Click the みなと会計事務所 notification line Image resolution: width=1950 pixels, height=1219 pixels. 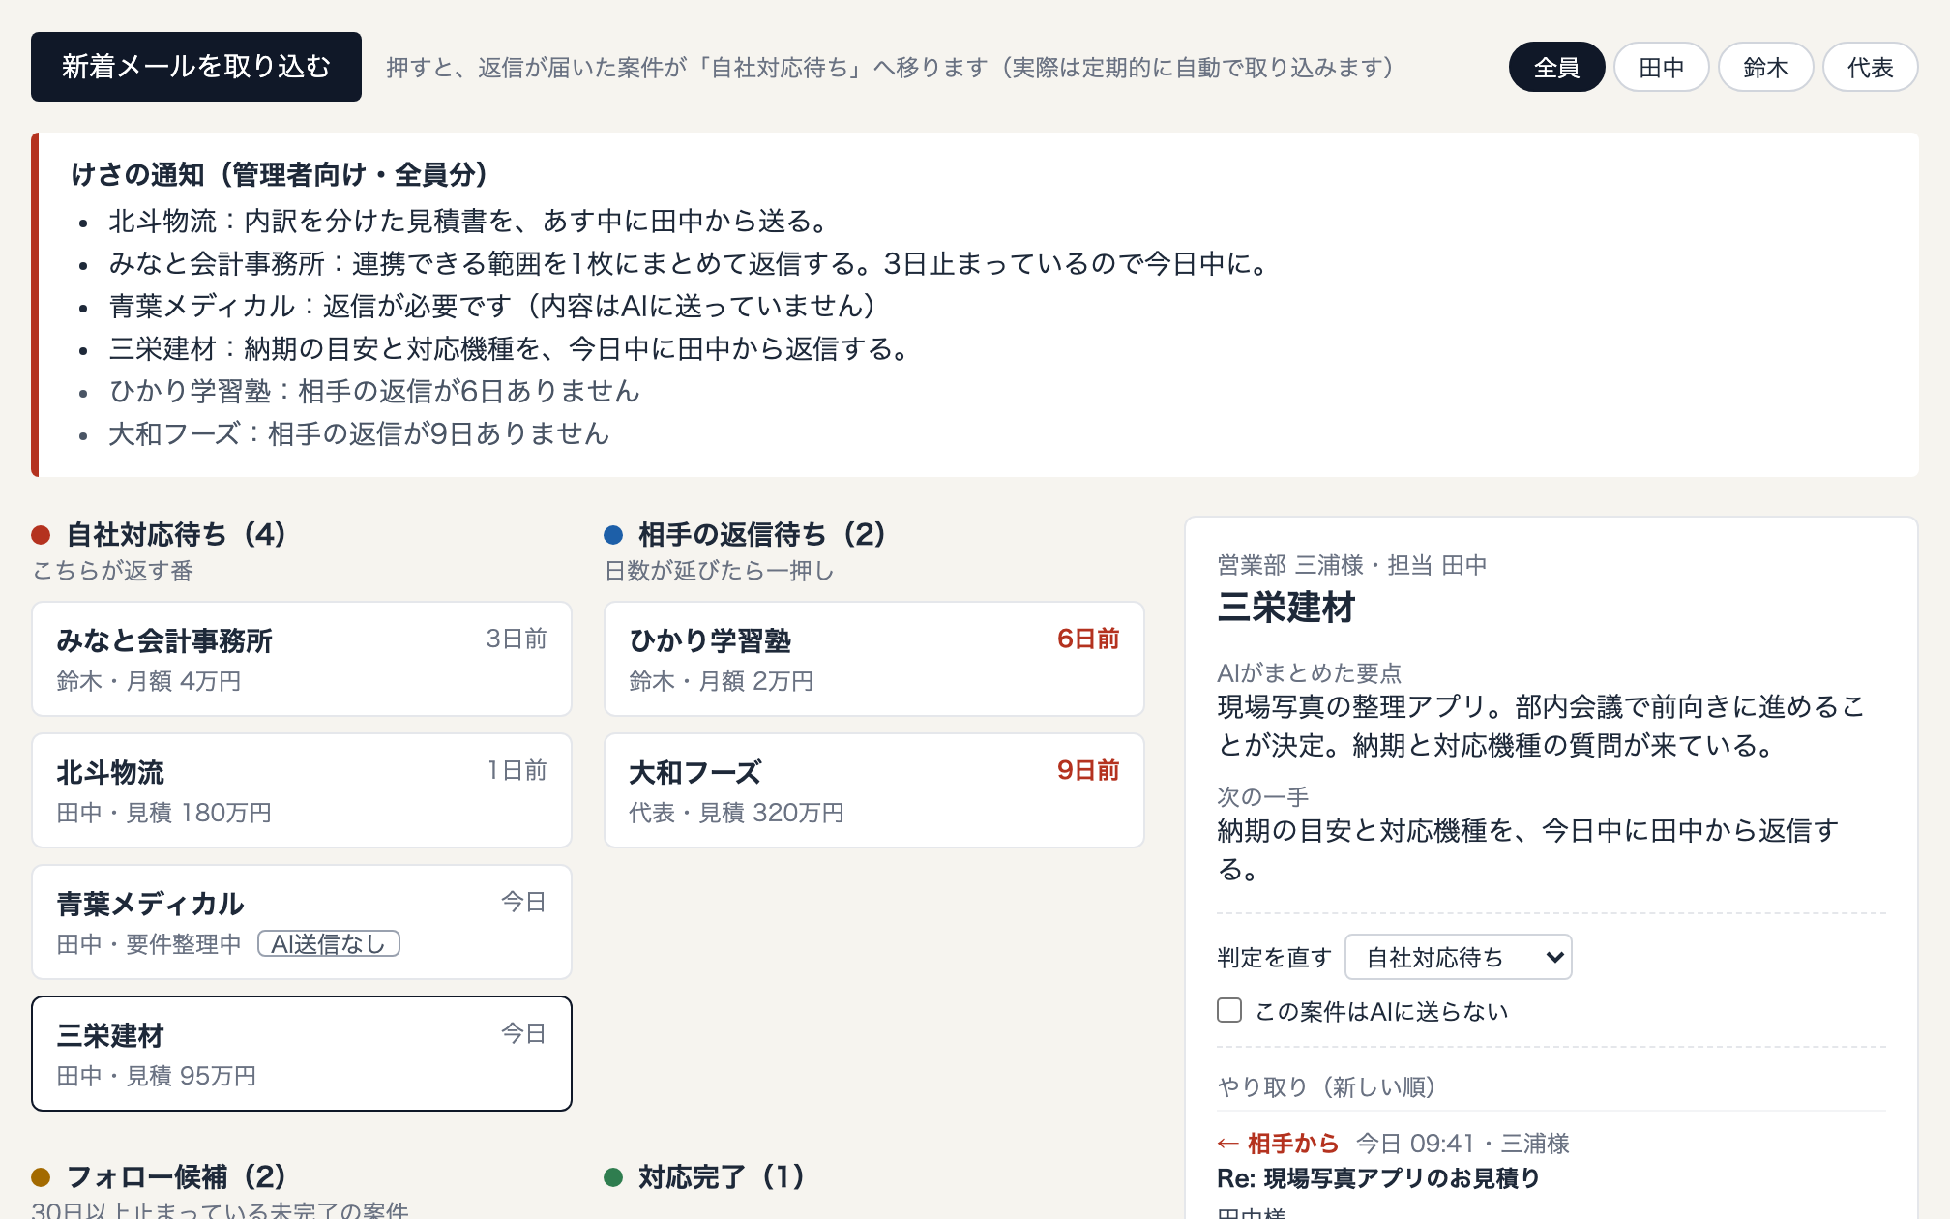pos(688,263)
